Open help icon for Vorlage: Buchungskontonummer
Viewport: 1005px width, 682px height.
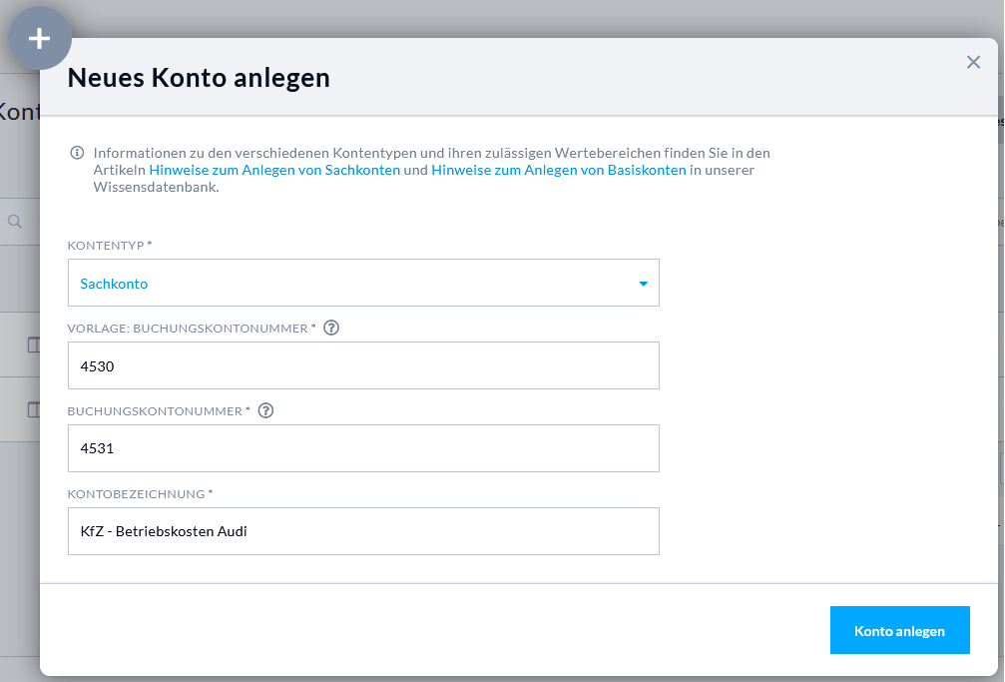330,327
